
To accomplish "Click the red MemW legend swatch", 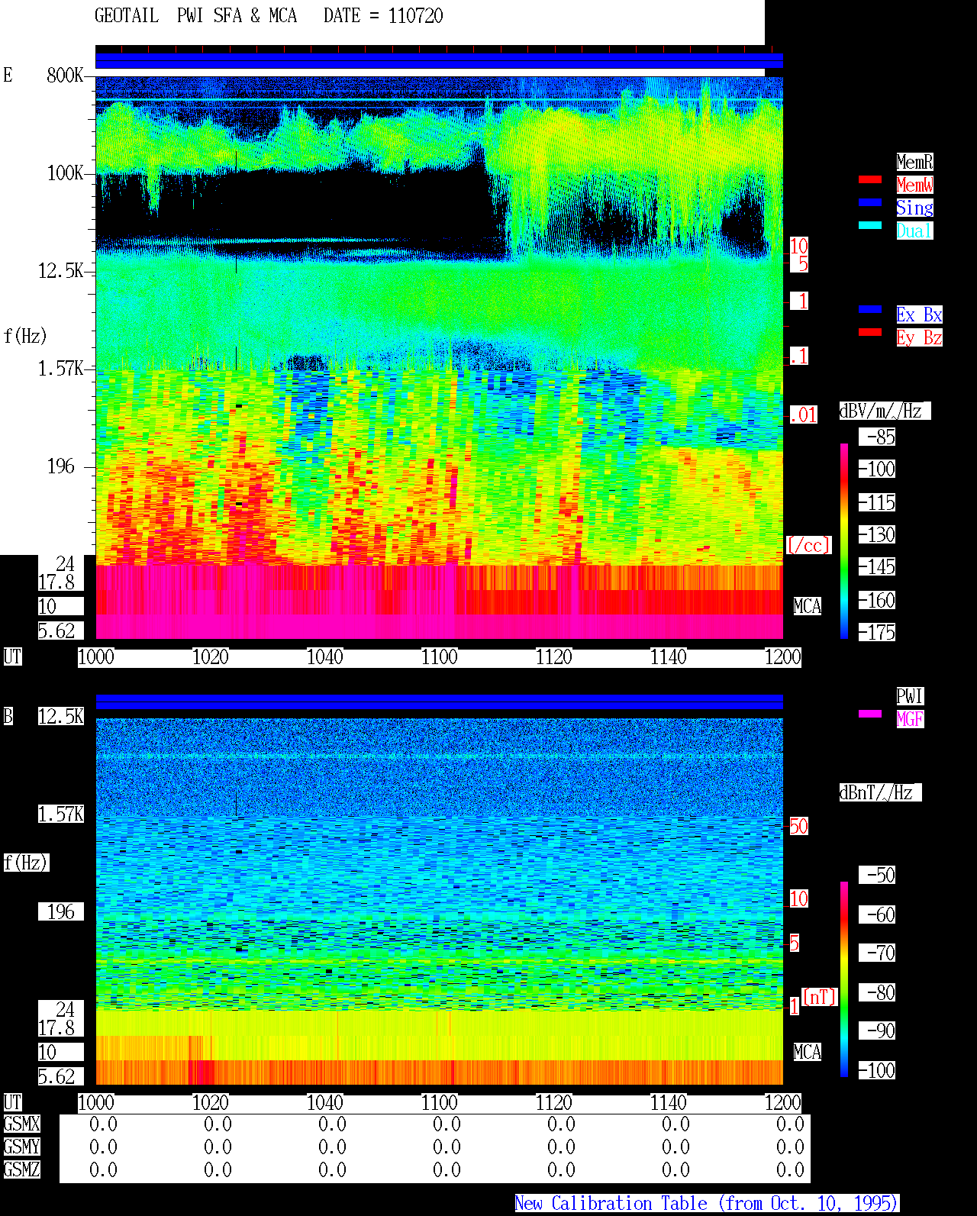I will tap(870, 180).
